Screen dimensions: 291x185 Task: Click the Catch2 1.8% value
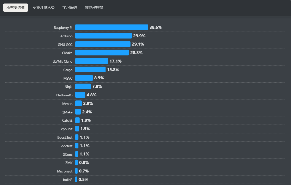tap(86, 120)
